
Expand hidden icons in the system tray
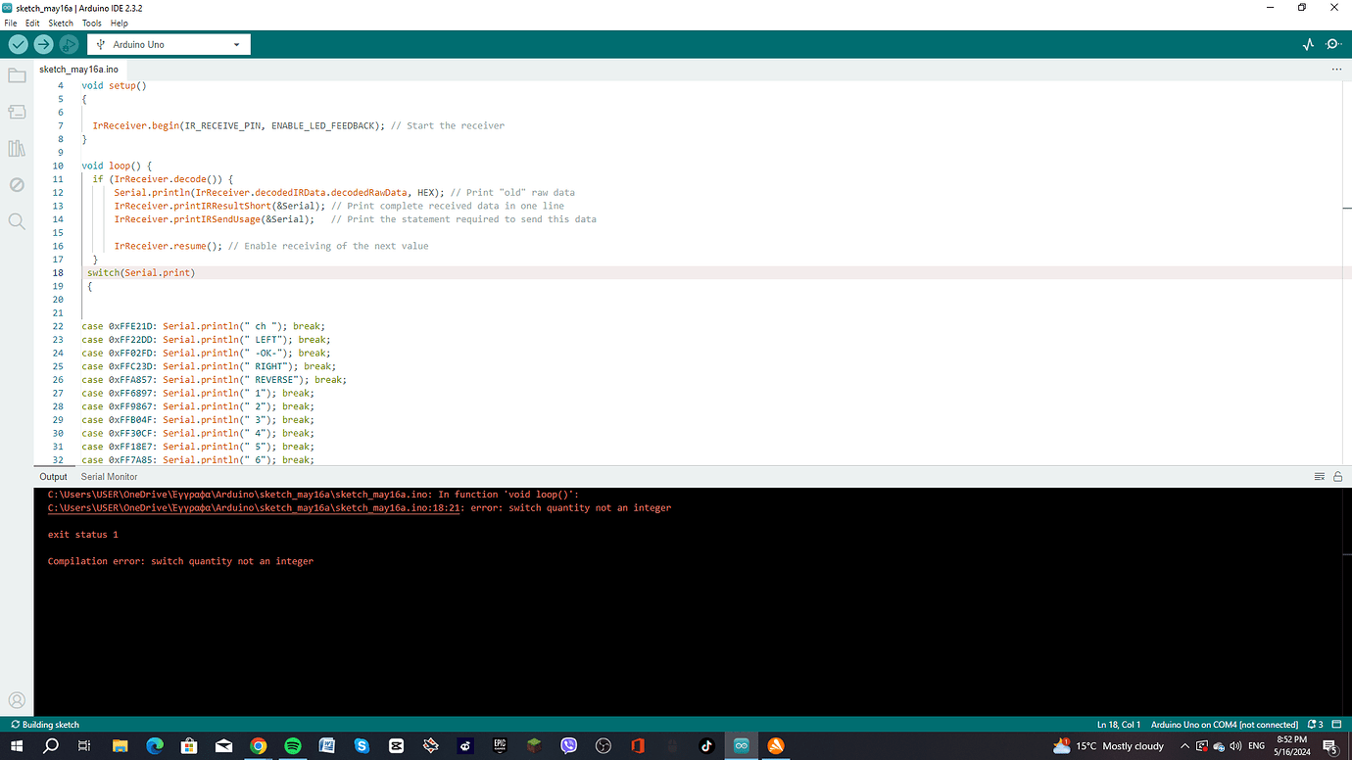[x=1184, y=745]
